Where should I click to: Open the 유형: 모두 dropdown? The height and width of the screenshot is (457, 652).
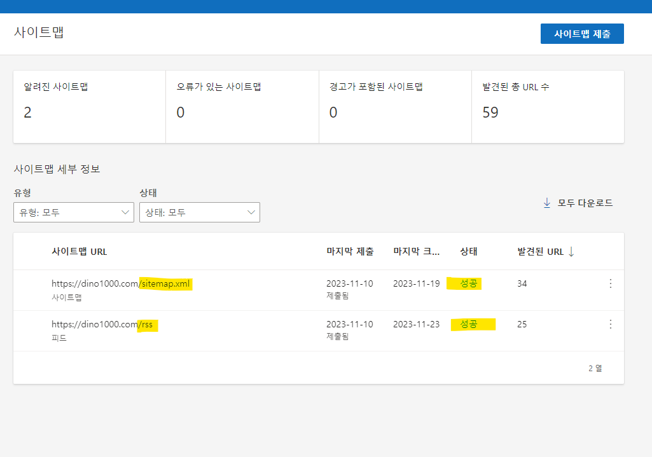coord(73,212)
